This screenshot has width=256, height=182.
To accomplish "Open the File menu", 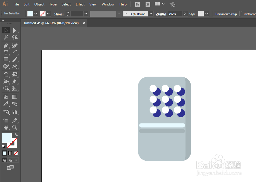I will click(x=16, y=4).
